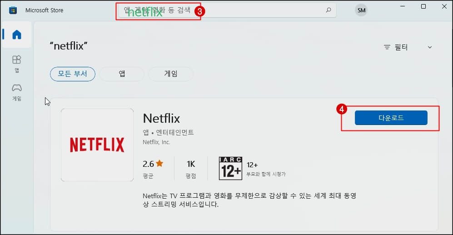Click the Netflix description paragraph
The image size is (453, 235).
pos(249,200)
